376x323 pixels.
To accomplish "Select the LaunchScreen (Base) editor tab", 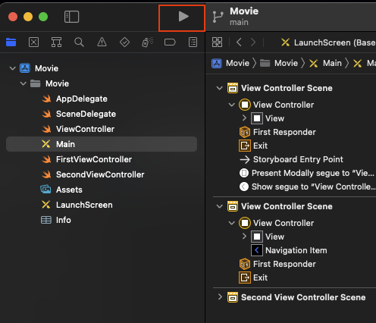I will click(x=328, y=42).
